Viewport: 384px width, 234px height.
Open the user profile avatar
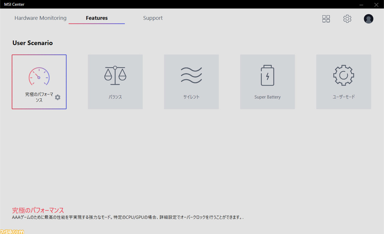pos(369,19)
